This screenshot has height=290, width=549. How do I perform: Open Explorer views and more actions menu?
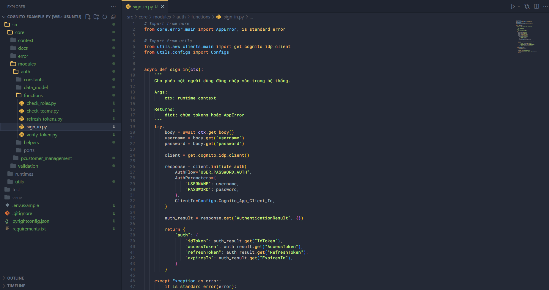click(x=113, y=7)
